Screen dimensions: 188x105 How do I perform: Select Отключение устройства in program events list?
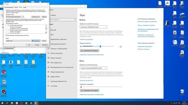[16, 25]
